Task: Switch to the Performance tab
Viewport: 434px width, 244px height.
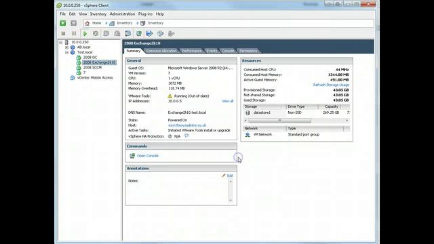Action: 191,51
